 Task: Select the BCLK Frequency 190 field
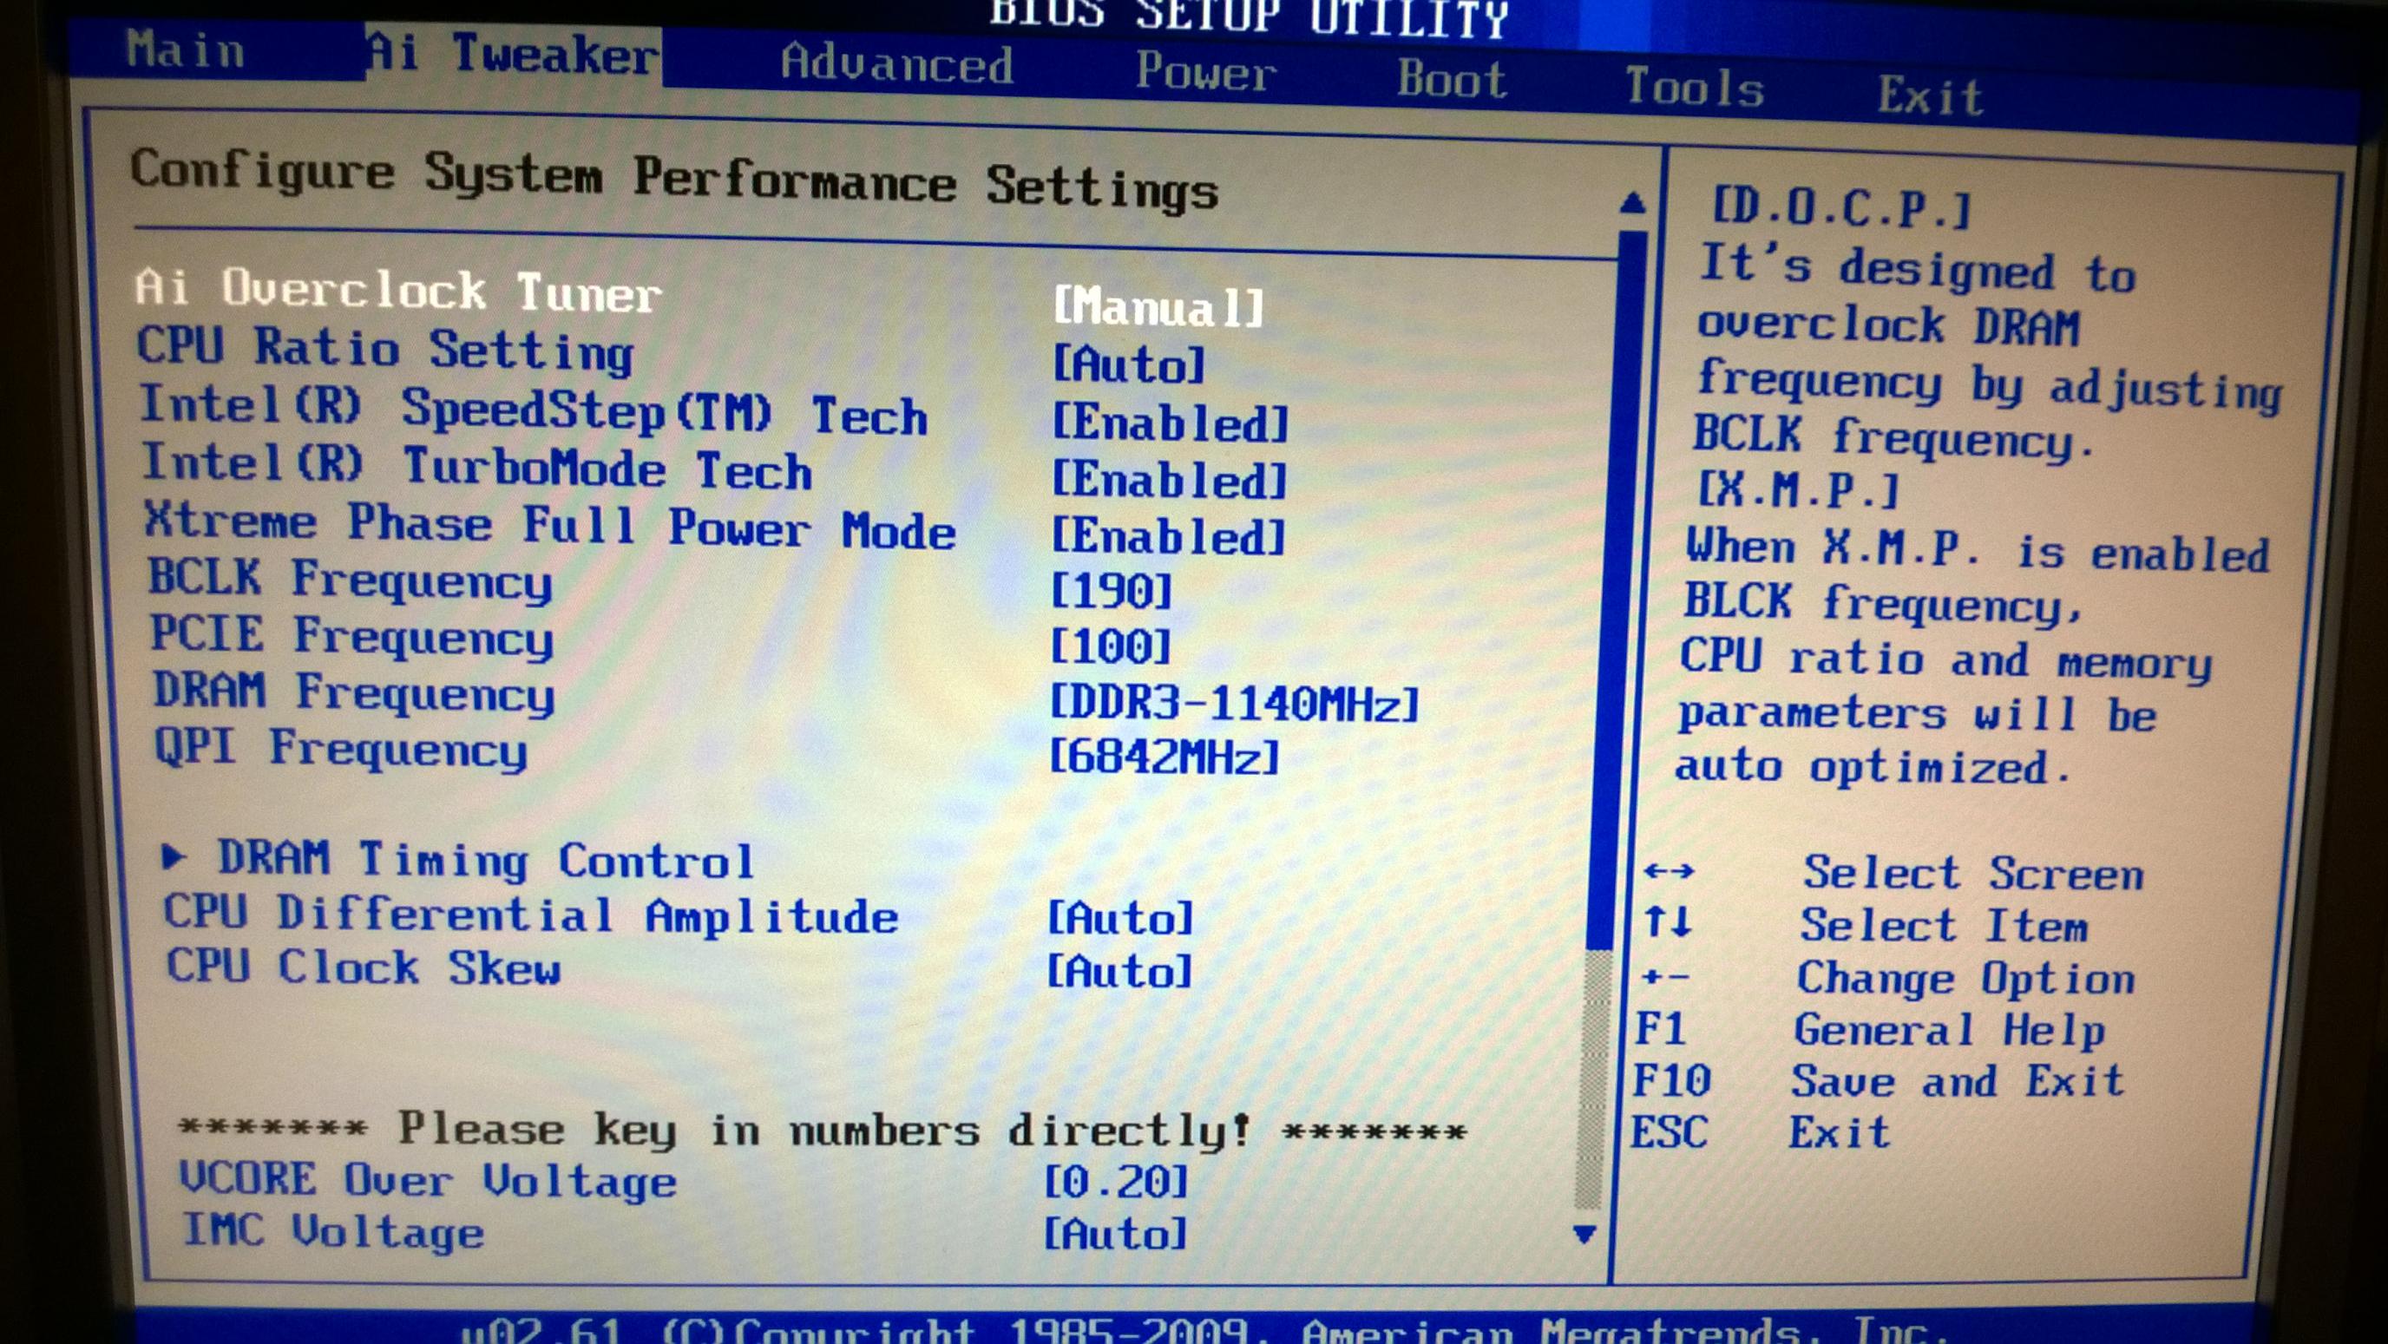click(1112, 592)
